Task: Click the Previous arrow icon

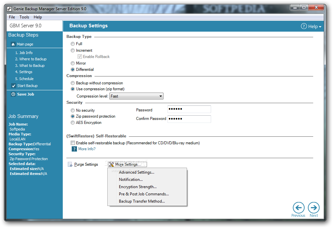Action: click(298, 208)
